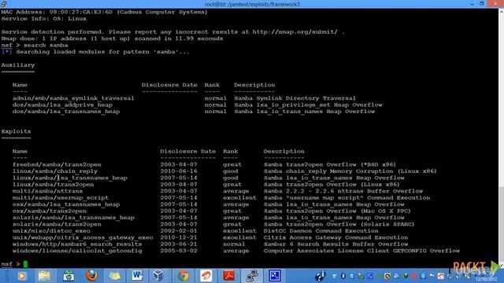This screenshot has width=504, height=283.
Task: Click the terminal scrollbar thumb
Action: pyautogui.click(x=501, y=225)
